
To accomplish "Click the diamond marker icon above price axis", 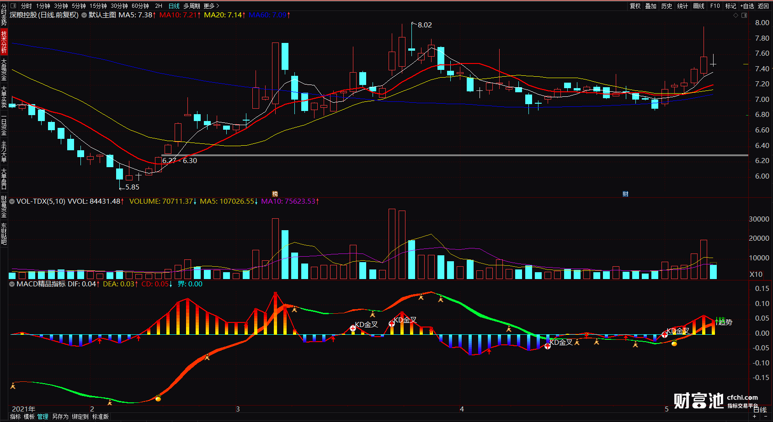I will [736, 15].
